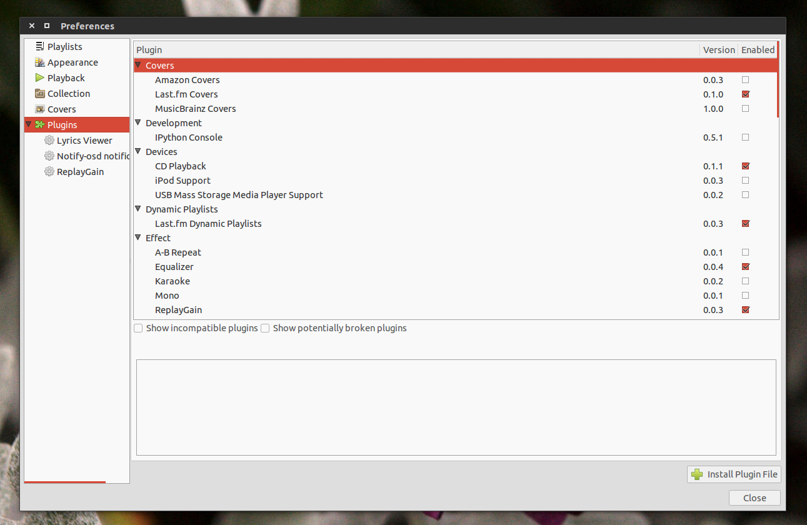Viewport: 807px width, 525px height.
Task: Enable the Mono plugin checkbox
Action: pyautogui.click(x=745, y=296)
